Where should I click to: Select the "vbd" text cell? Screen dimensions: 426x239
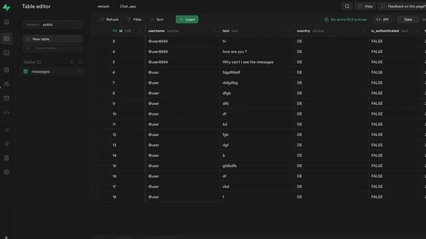pos(257,187)
